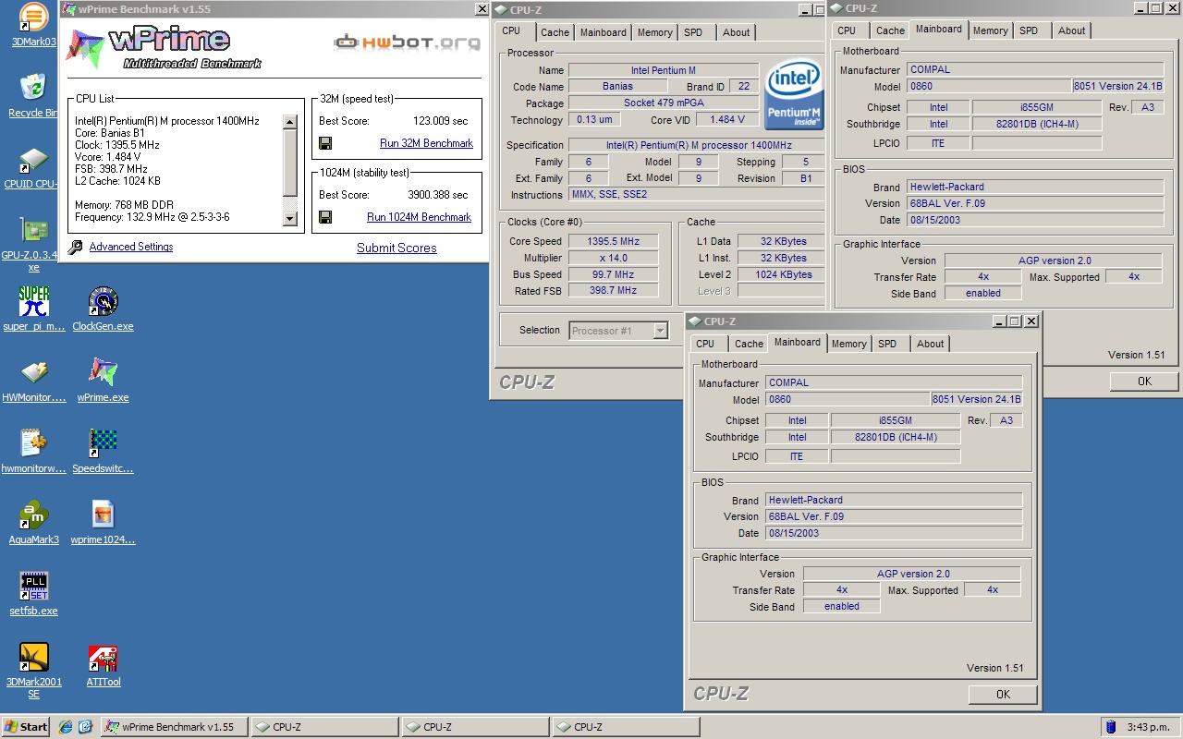Click the Rated FSB 398.7 MHz value

613,291
